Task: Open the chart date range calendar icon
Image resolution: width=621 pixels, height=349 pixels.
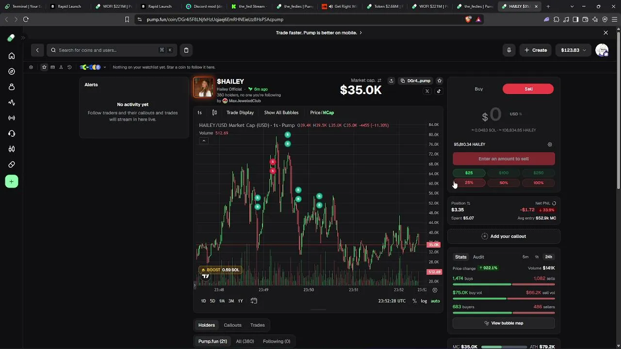Action: pyautogui.click(x=254, y=301)
